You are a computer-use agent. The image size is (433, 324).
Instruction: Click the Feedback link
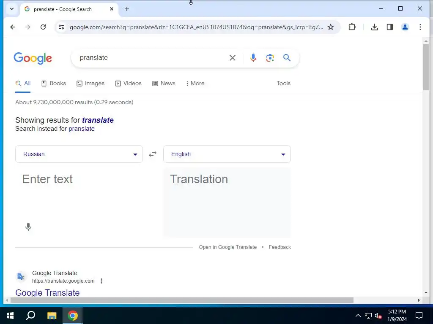280,247
